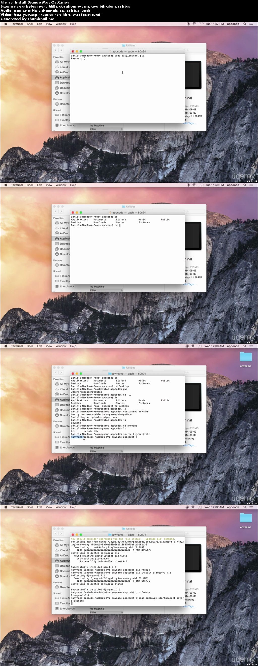Click the battery icon in the 12:00 AM frame
Screen dimensions: 258x666
tap(200, 346)
